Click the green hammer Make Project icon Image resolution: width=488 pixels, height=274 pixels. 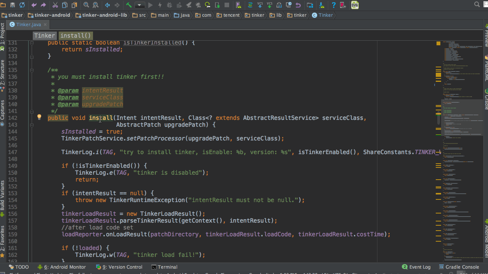pos(129,5)
